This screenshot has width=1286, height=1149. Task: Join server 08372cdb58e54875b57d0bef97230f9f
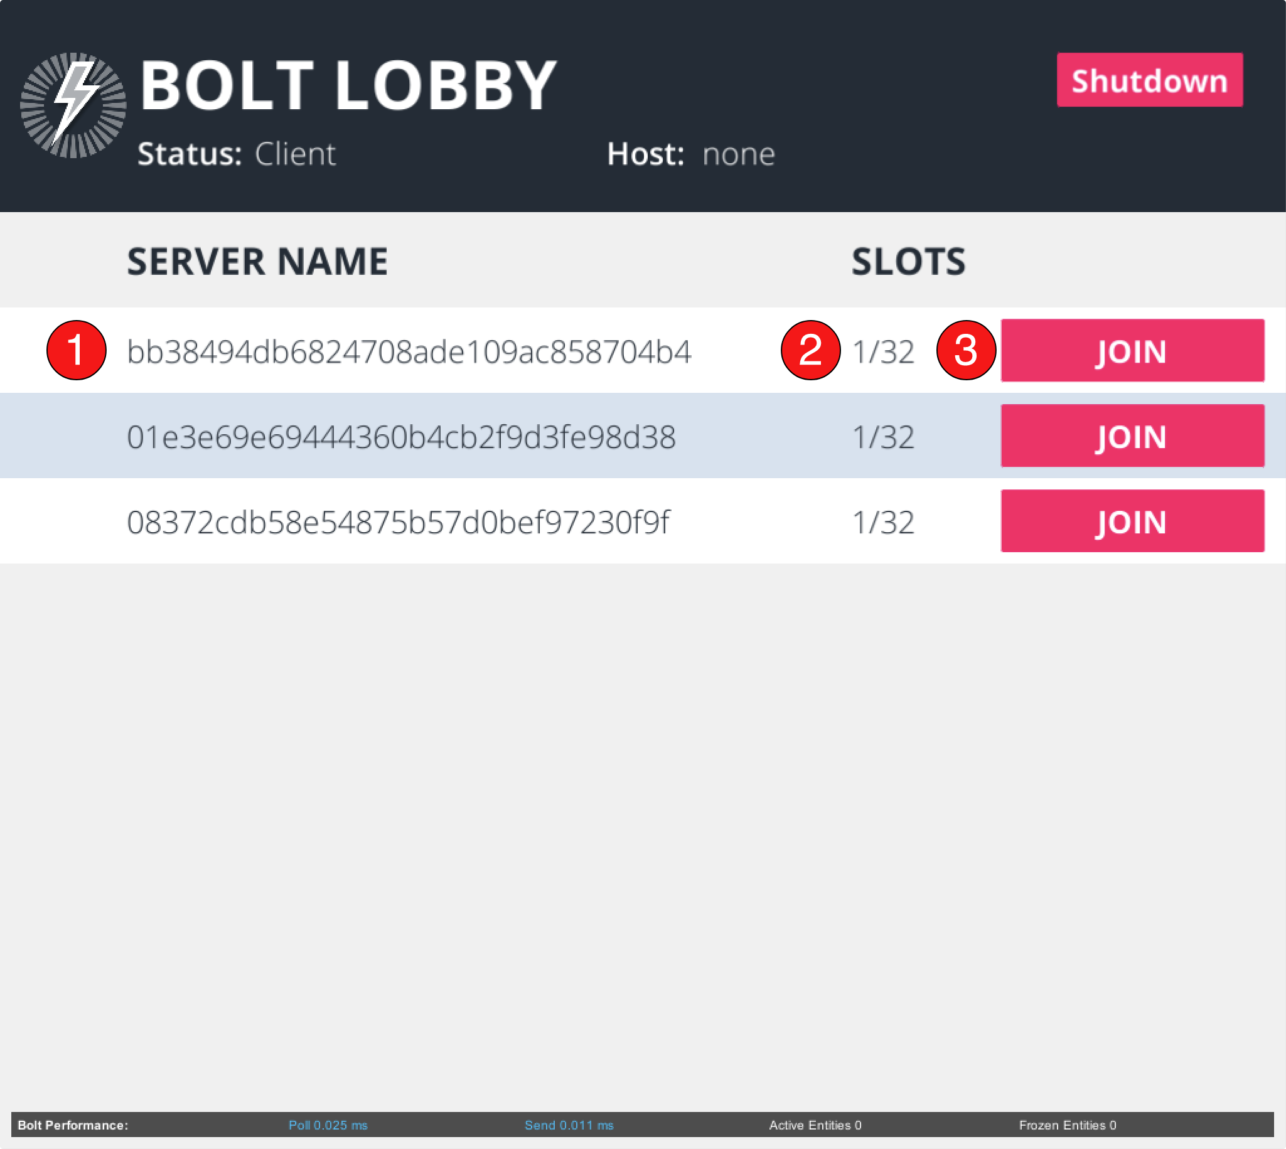[x=1133, y=521]
